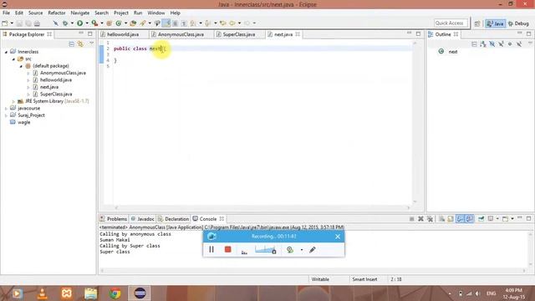The image size is (535, 301).
Task: Toggle Hide Static Members in Outline
Action: [501, 44]
